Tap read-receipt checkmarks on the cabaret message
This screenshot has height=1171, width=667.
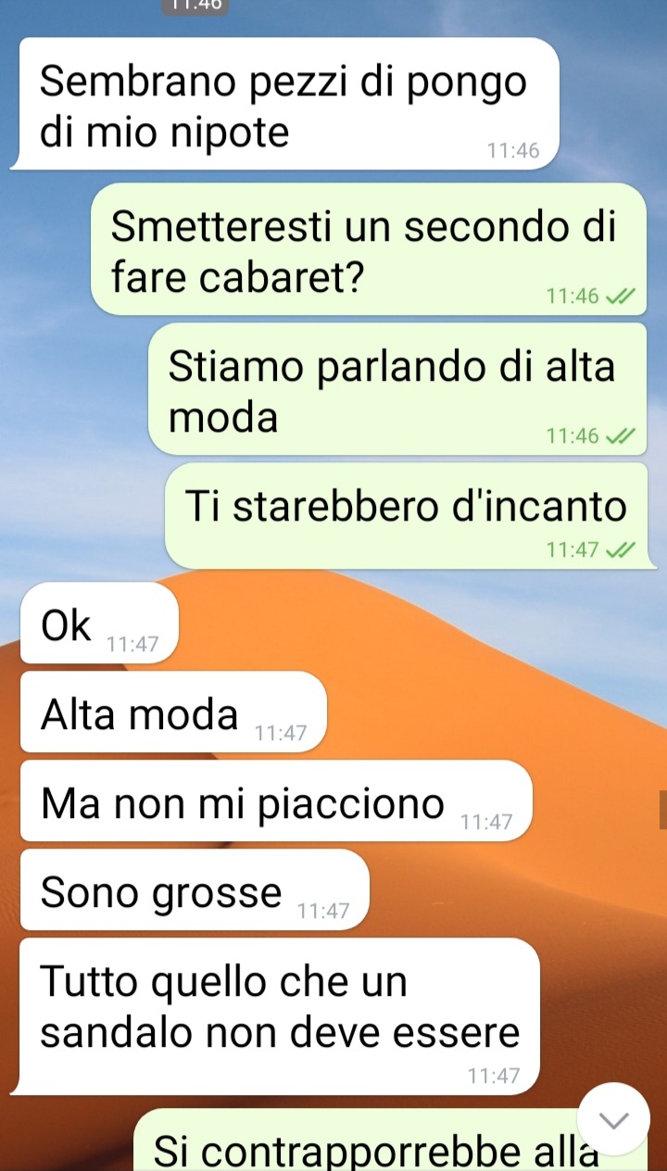click(x=621, y=296)
